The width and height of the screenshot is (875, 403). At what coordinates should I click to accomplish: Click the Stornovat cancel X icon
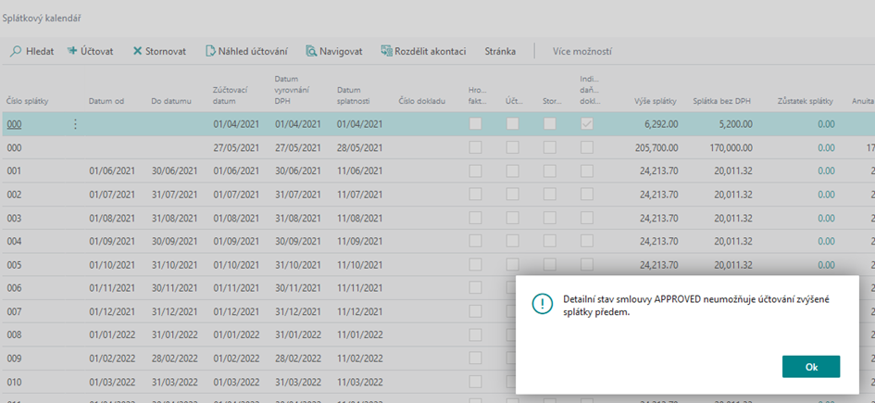tap(137, 52)
